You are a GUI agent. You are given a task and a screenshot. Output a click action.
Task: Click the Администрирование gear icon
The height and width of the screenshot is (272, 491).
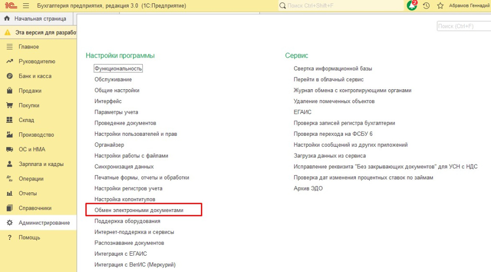[x=10, y=223]
